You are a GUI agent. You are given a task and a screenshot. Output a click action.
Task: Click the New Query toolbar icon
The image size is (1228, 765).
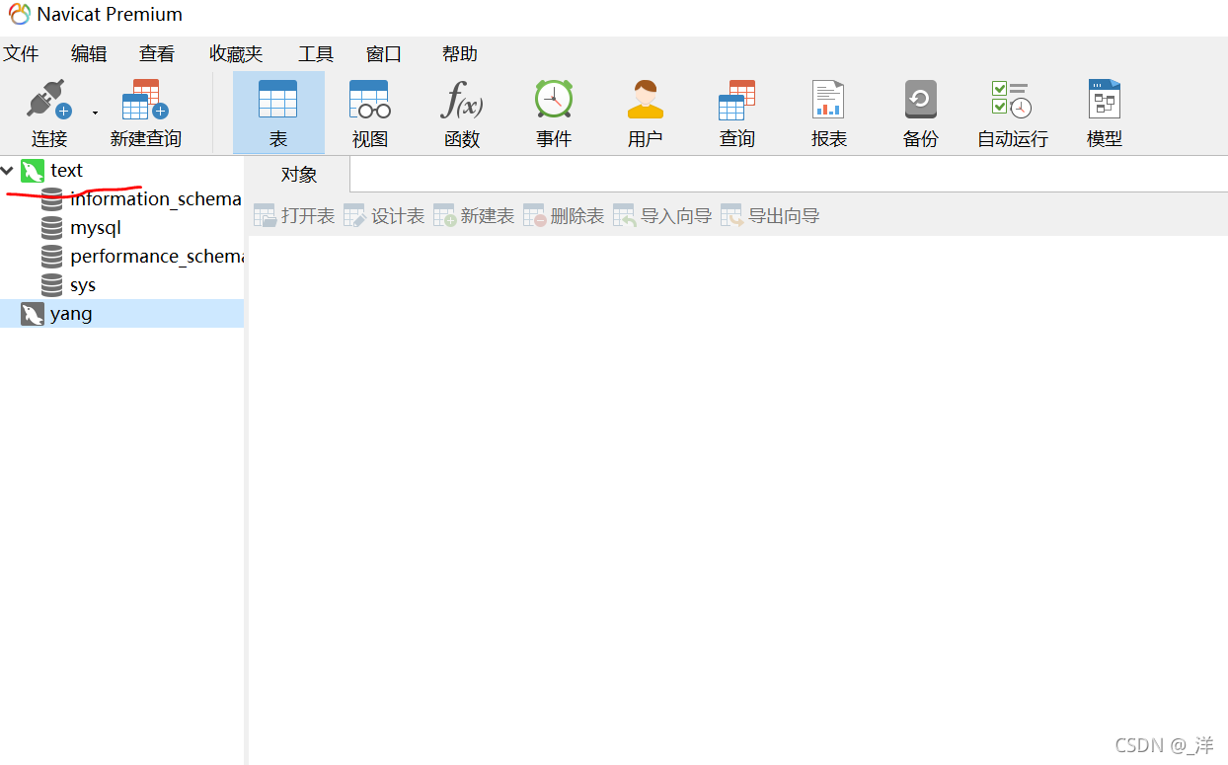(145, 100)
